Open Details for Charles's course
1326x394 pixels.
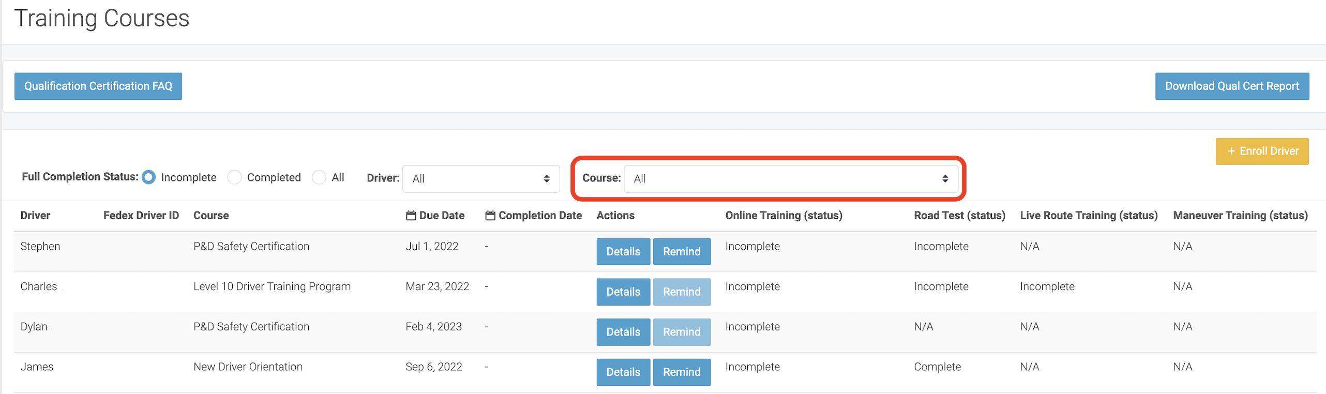[x=623, y=292]
